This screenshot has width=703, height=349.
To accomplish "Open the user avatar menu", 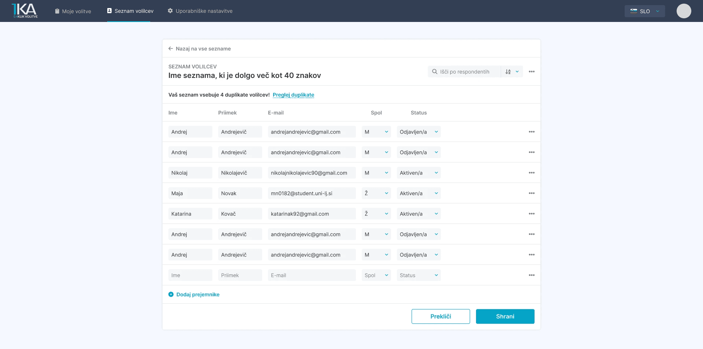I will pyautogui.click(x=684, y=11).
